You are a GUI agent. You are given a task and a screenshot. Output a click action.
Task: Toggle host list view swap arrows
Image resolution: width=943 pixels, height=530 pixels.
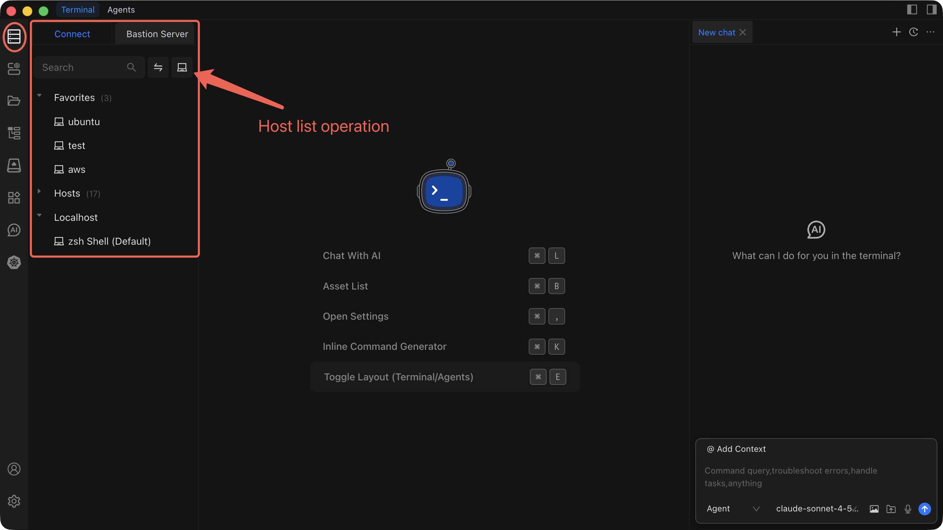coord(158,67)
